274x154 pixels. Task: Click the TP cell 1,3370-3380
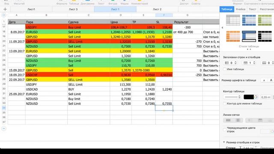click(x=143, y=70)
